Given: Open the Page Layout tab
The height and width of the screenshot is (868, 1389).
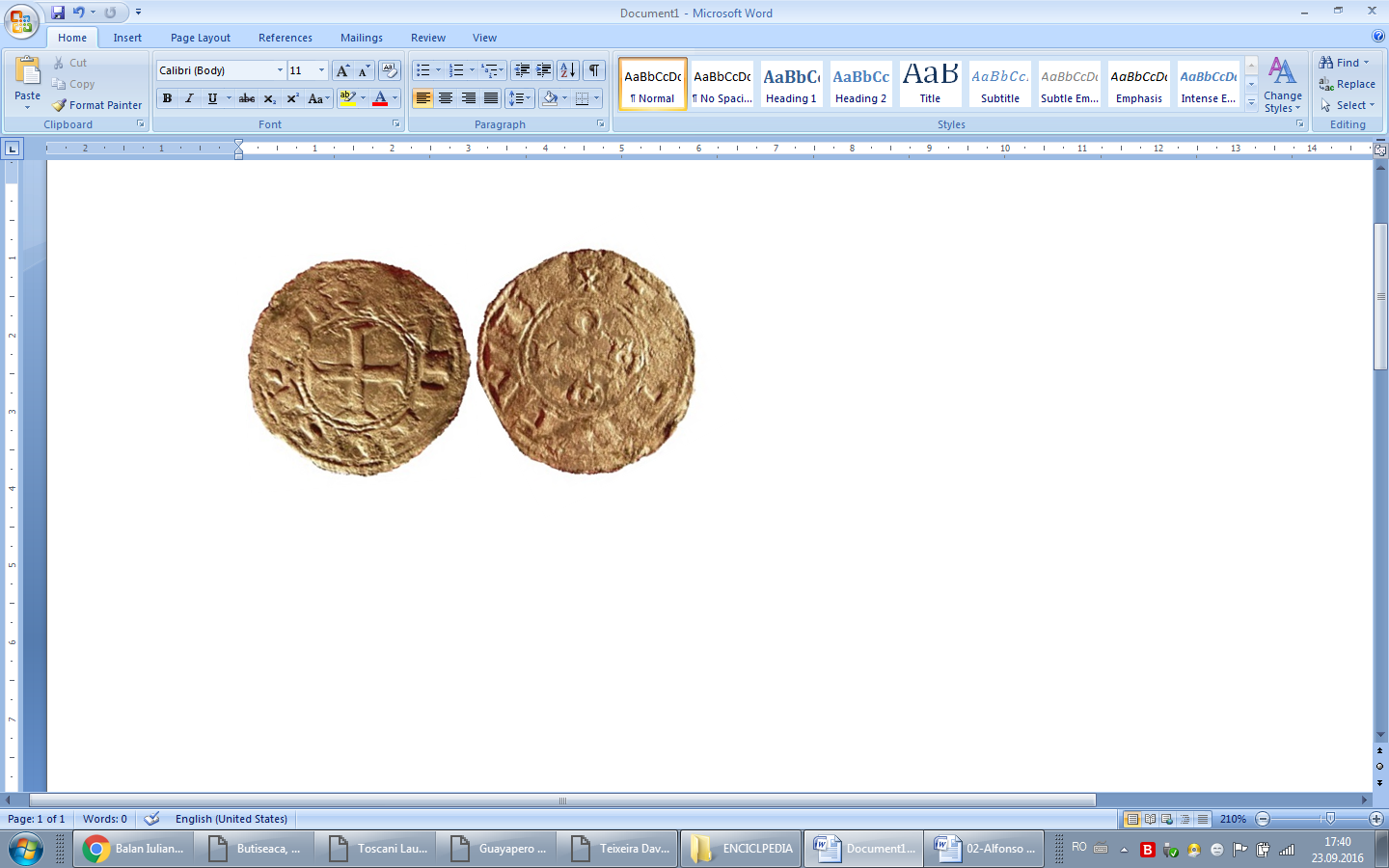Looking at the screenshot, I should coord(201,38).
